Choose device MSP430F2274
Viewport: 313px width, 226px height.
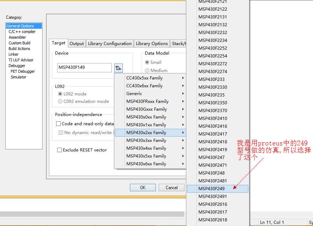pyautogui.click(x=218, y=71)
